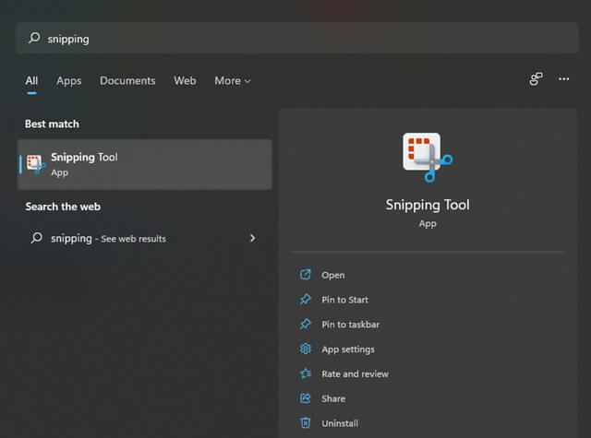Click the Pin to Start pin icon
Screen dimensions: 591x438
click(x=306, y=300)
